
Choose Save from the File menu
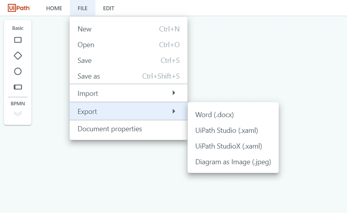[129, 61]
